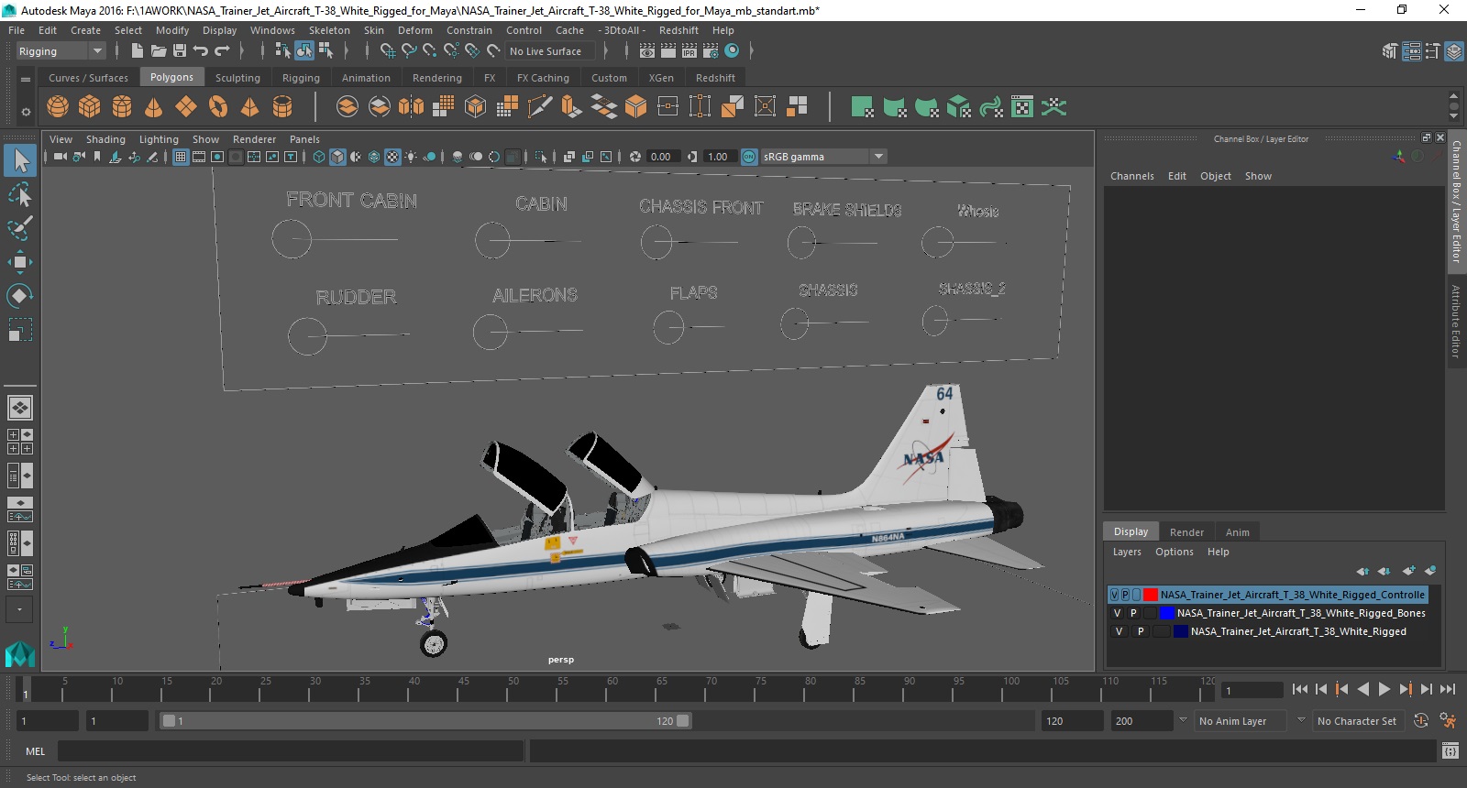Create a polygon cylinder from shelf
The height and width of the screenshot is (788, 1467).
[122, 107]
